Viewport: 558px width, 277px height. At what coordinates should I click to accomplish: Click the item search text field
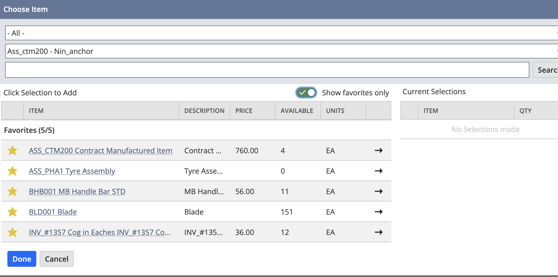(267, 70)
